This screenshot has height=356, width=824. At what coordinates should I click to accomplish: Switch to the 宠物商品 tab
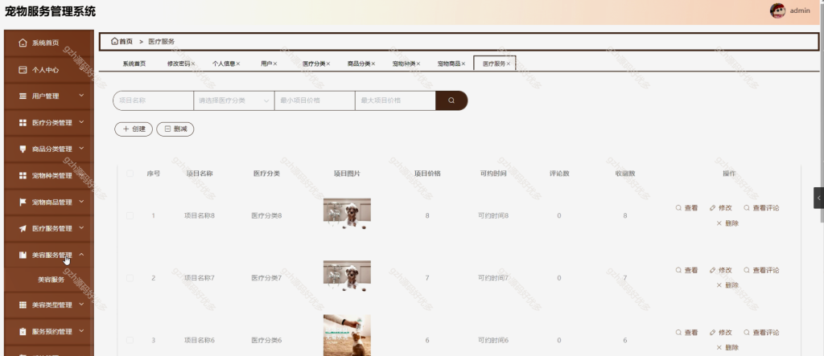(449, 63)
